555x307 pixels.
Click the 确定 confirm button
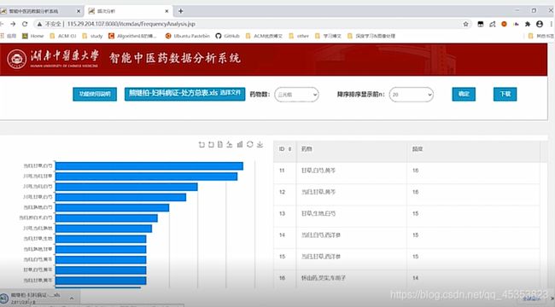point(464,94)
